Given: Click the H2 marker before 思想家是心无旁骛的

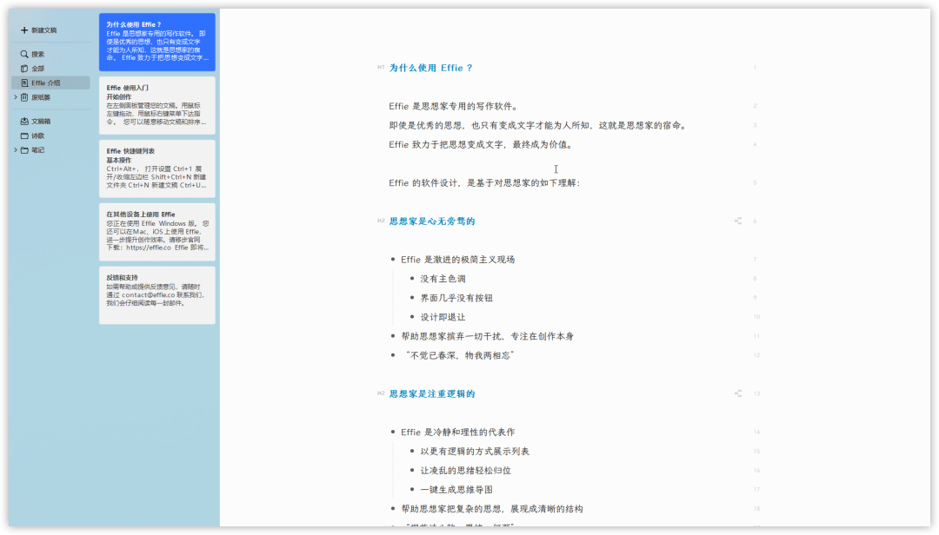Looking at the screenshot, I should (381, 221).
